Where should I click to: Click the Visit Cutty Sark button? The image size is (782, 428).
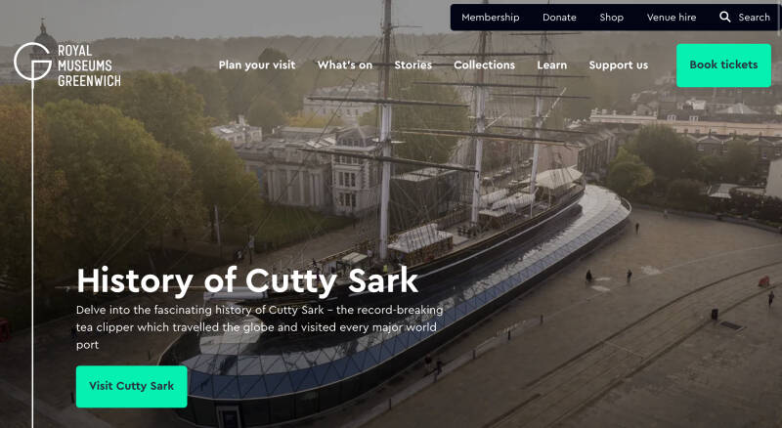132,387
